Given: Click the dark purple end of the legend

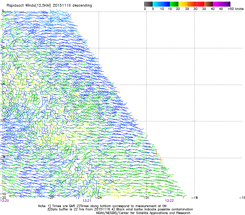Looking at the screenshot, I should coord(229,4).
